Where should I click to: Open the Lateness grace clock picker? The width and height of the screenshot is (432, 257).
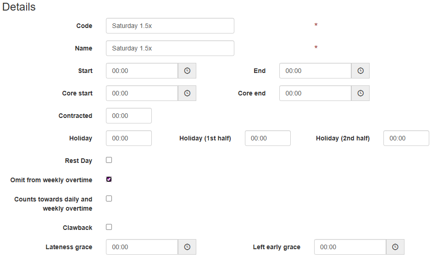(187, 247)
